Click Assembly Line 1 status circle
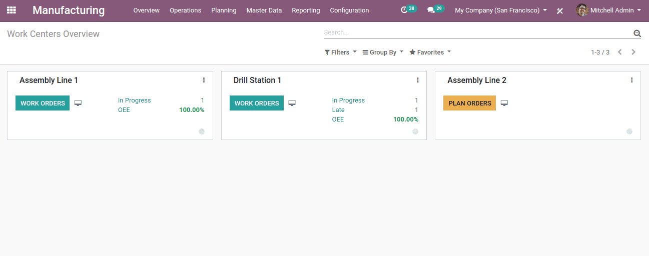The height and width of the screenshot is (256, 649). click(x=202, y=131)
